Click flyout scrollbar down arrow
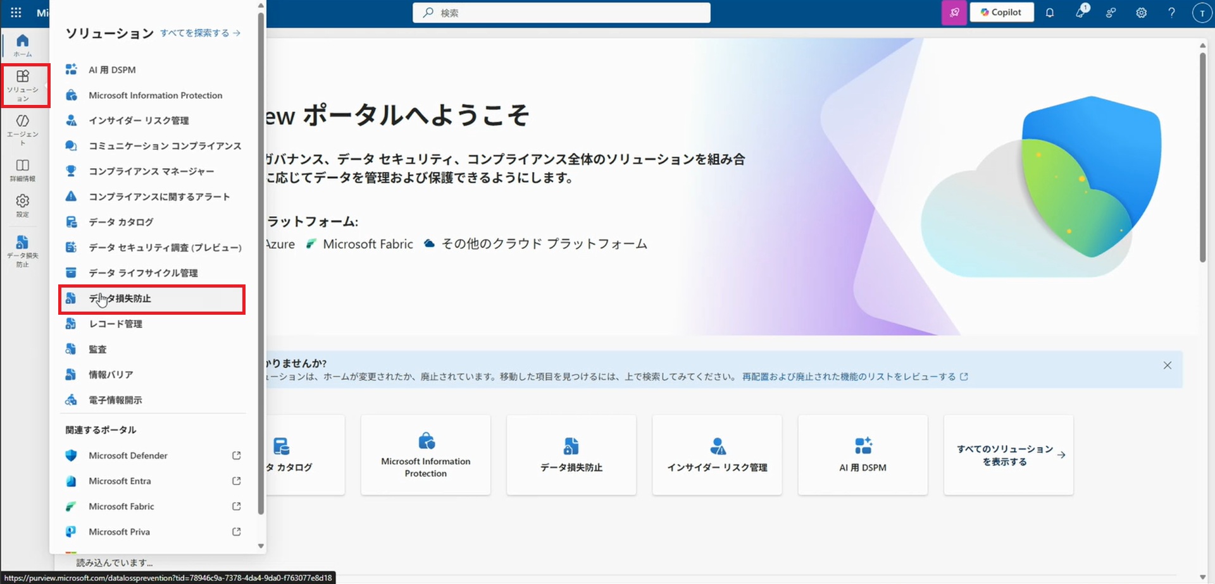The height and width of the screenshot is (584, 1215). (261, 546)
